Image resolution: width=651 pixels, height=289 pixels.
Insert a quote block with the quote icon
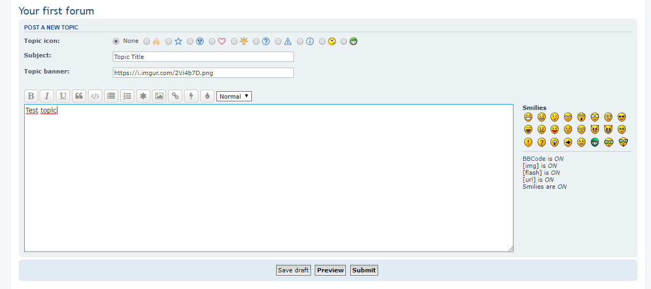pyautogui.click(x=79, y=96)
